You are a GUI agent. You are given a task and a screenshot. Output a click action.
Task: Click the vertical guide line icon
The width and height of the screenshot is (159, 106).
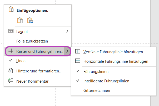(x=78, y=51)
